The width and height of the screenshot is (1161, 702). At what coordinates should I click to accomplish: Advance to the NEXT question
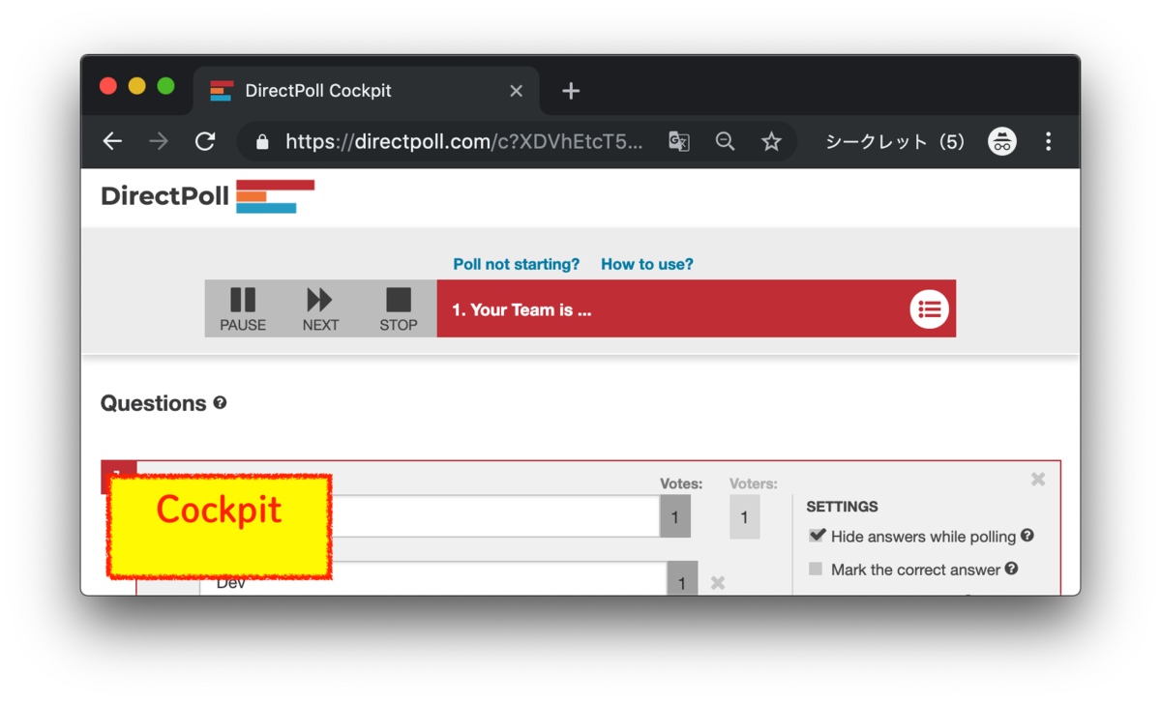[x=320, y=309]
